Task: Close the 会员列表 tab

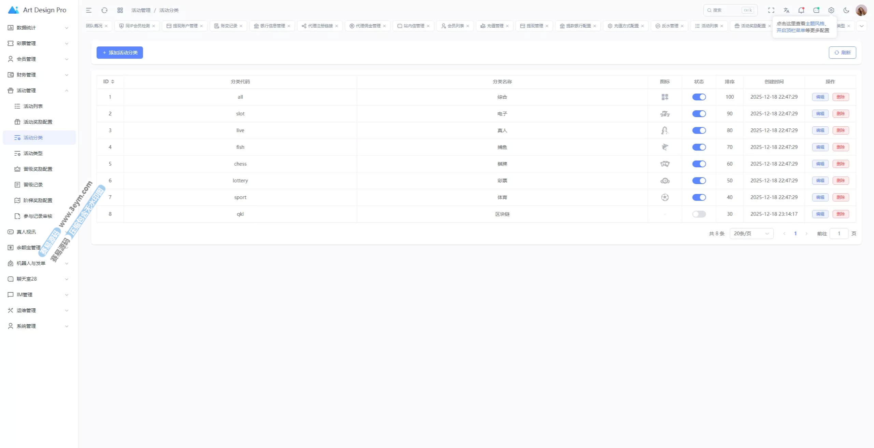Action: coord(468,26)
